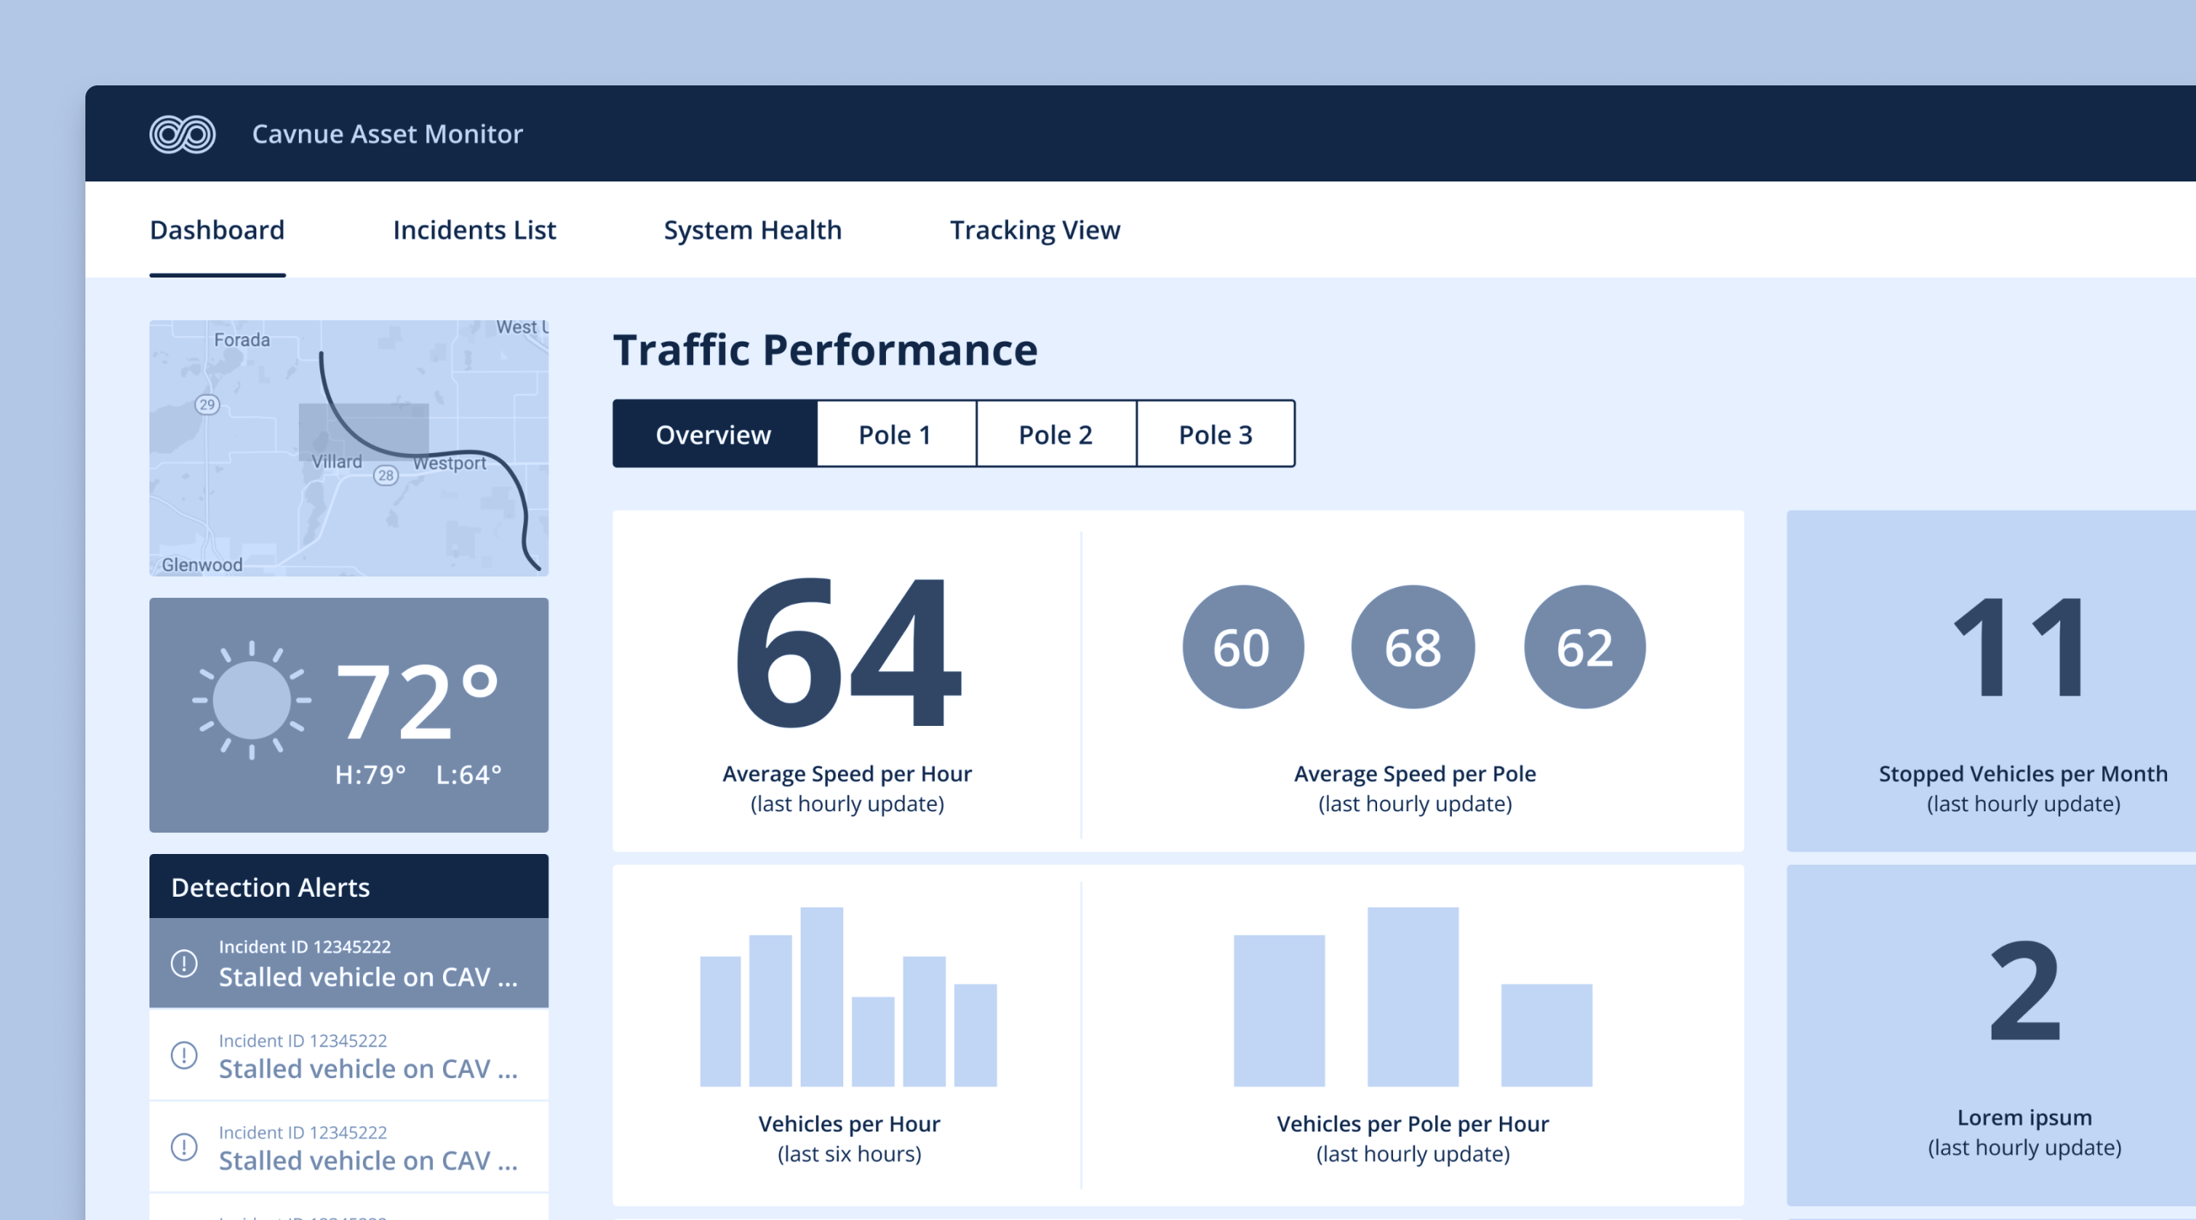Viewport: 2196px width, 1220px height.
Task: Select the Dashboard tab
Action: pos(217,230)
